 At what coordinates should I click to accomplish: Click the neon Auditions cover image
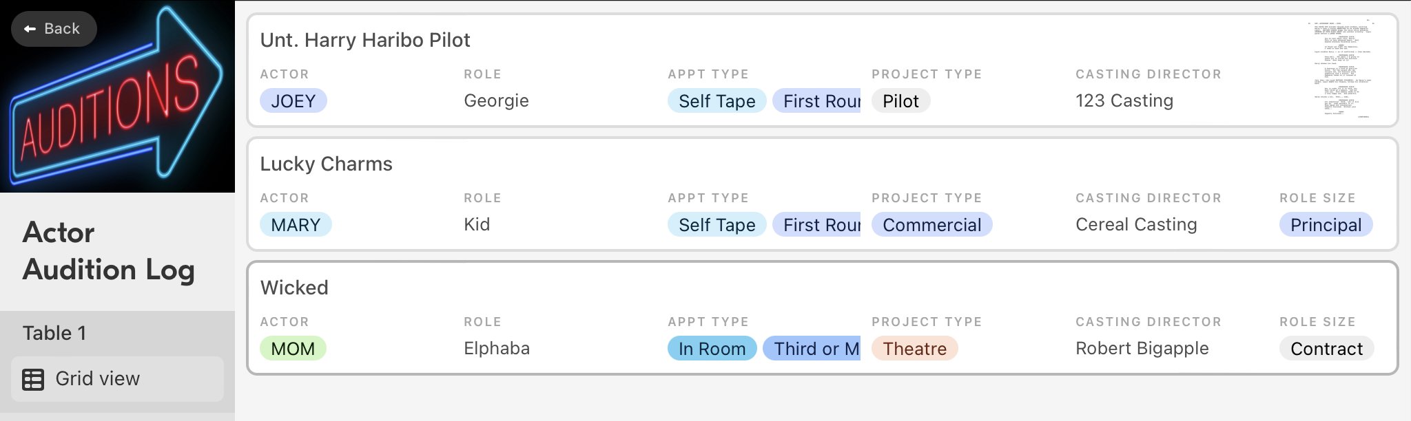point(117,96)
